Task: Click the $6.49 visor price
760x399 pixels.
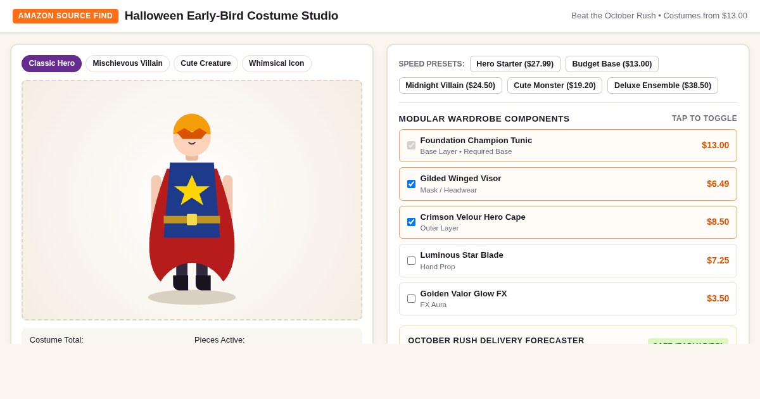Action: click(718, 184)
